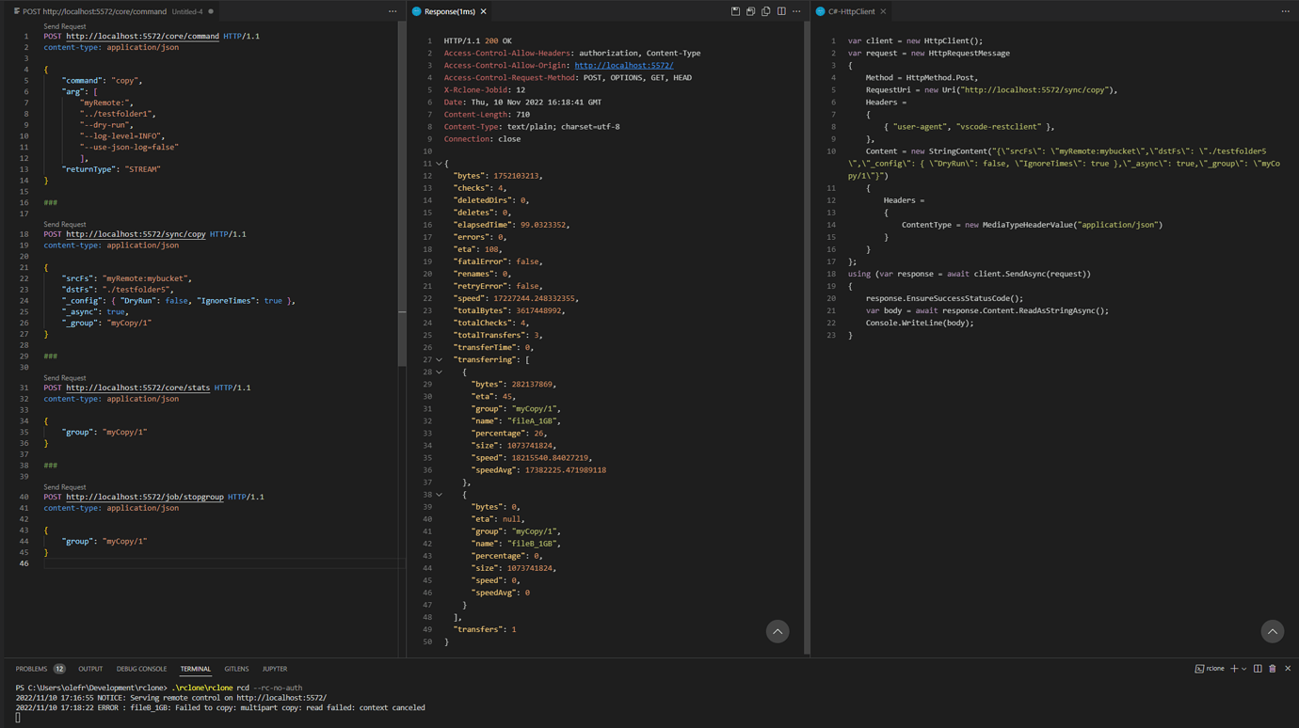Open more actions for the request editor
The height and width of the screenshot is (728, 1299).
point(393,10)
